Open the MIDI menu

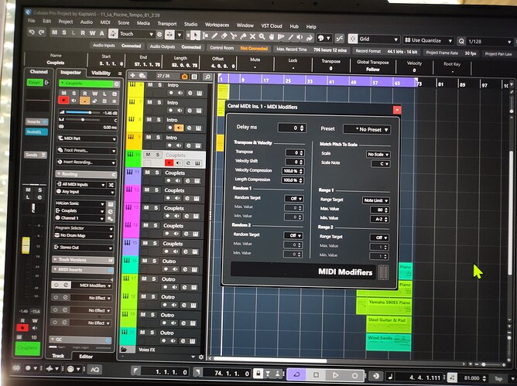click(x=105, y=22)
